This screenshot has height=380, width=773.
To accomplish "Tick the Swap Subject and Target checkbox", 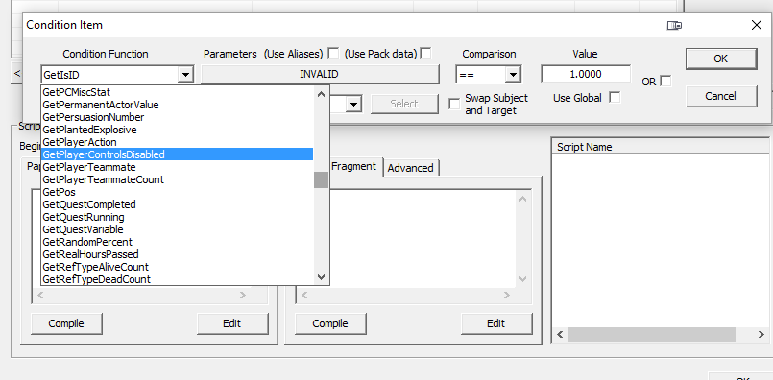I will (454, 104).
